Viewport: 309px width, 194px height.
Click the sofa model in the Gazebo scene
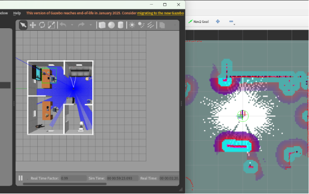pos(80,71)
